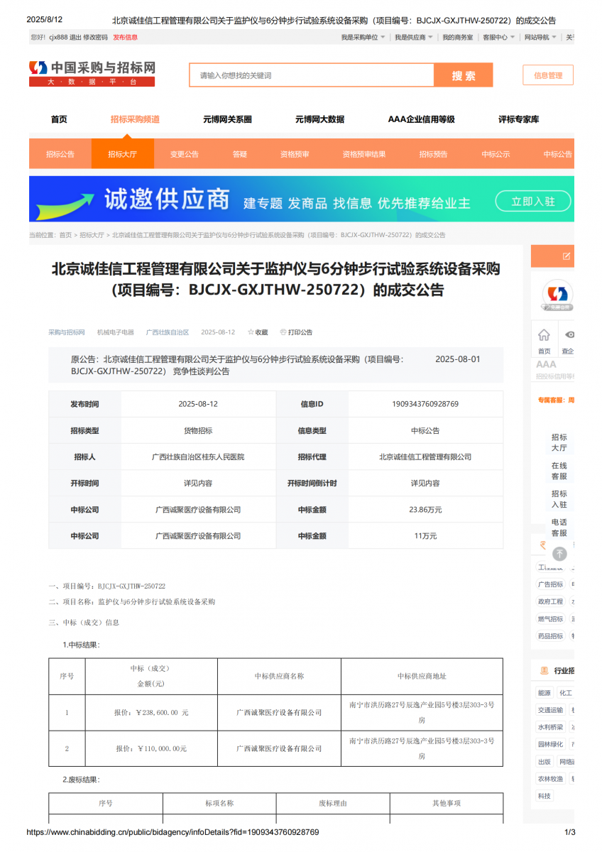Screen dimensions: 602x852
Task: Click the back-to-top arrow button
Action: pyautogui.click(x=559, y=554)
